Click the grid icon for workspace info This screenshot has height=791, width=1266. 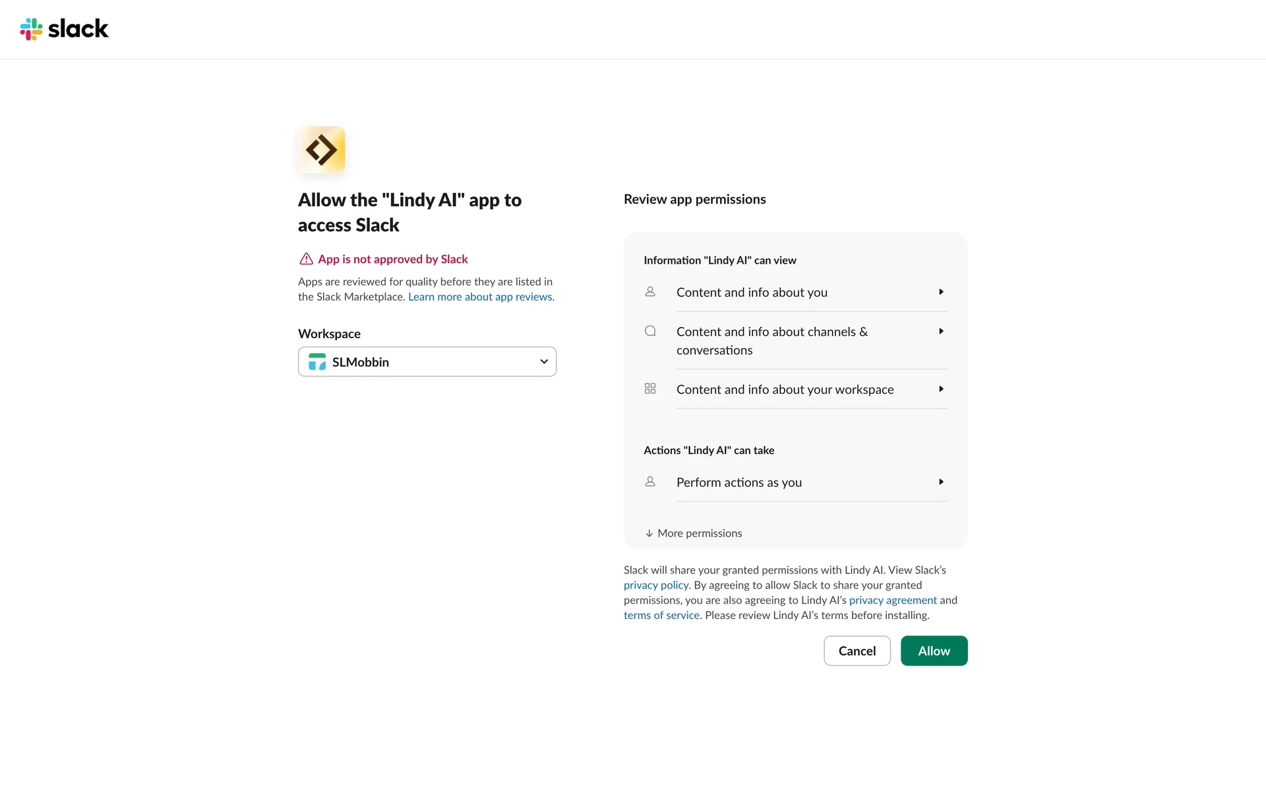(x=650, y=389)
